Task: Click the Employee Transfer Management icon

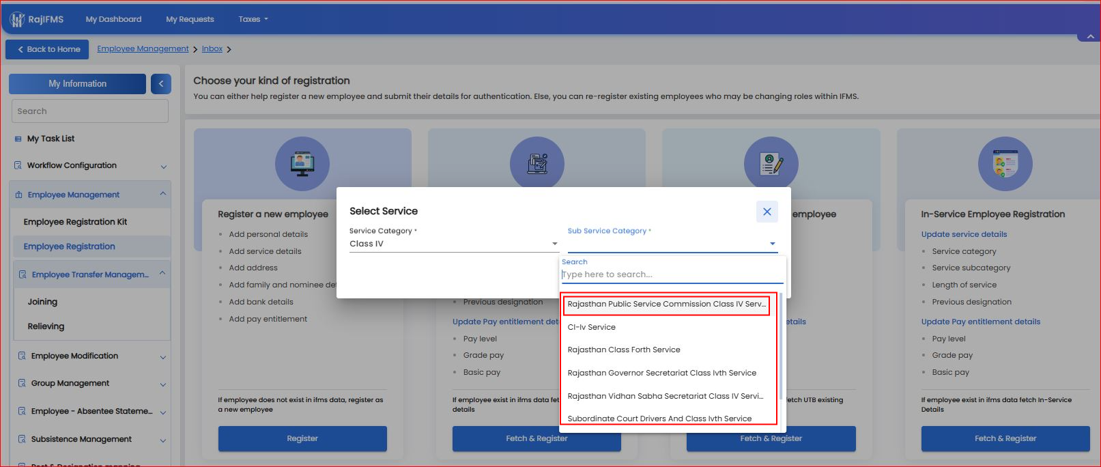Action: click(x=23, y=274)
